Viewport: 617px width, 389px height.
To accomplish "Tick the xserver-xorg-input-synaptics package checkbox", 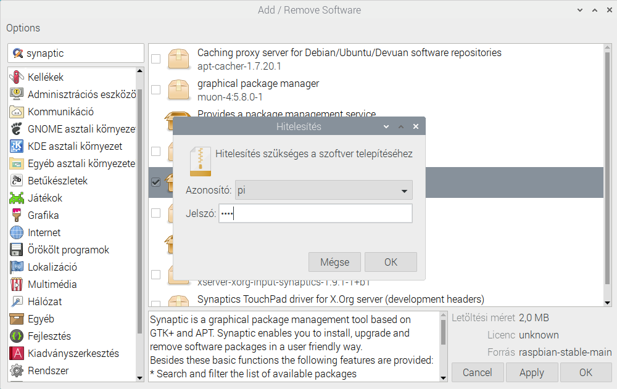I will point(156,274).
